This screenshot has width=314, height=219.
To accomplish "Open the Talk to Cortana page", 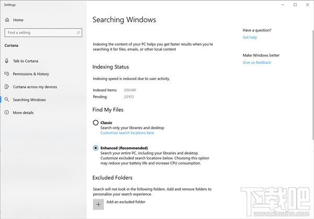I will (26, 61).
